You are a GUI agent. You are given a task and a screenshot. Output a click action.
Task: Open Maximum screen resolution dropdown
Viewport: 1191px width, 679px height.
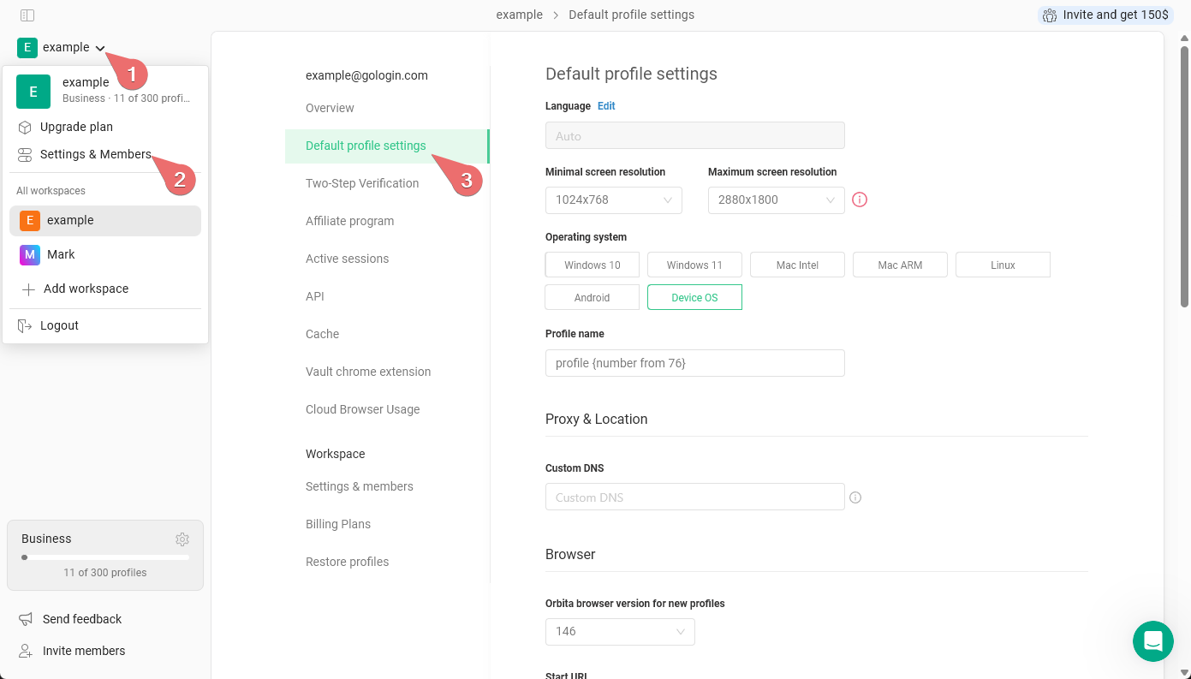[777, 200]
